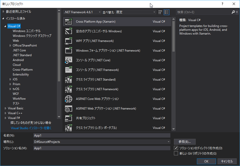Expand the Office/SharePoint node
Screen dimensions: 240x166
click(x=10, y=46)
